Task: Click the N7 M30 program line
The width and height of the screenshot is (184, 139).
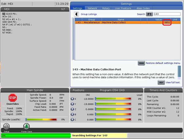Action: 7,33
